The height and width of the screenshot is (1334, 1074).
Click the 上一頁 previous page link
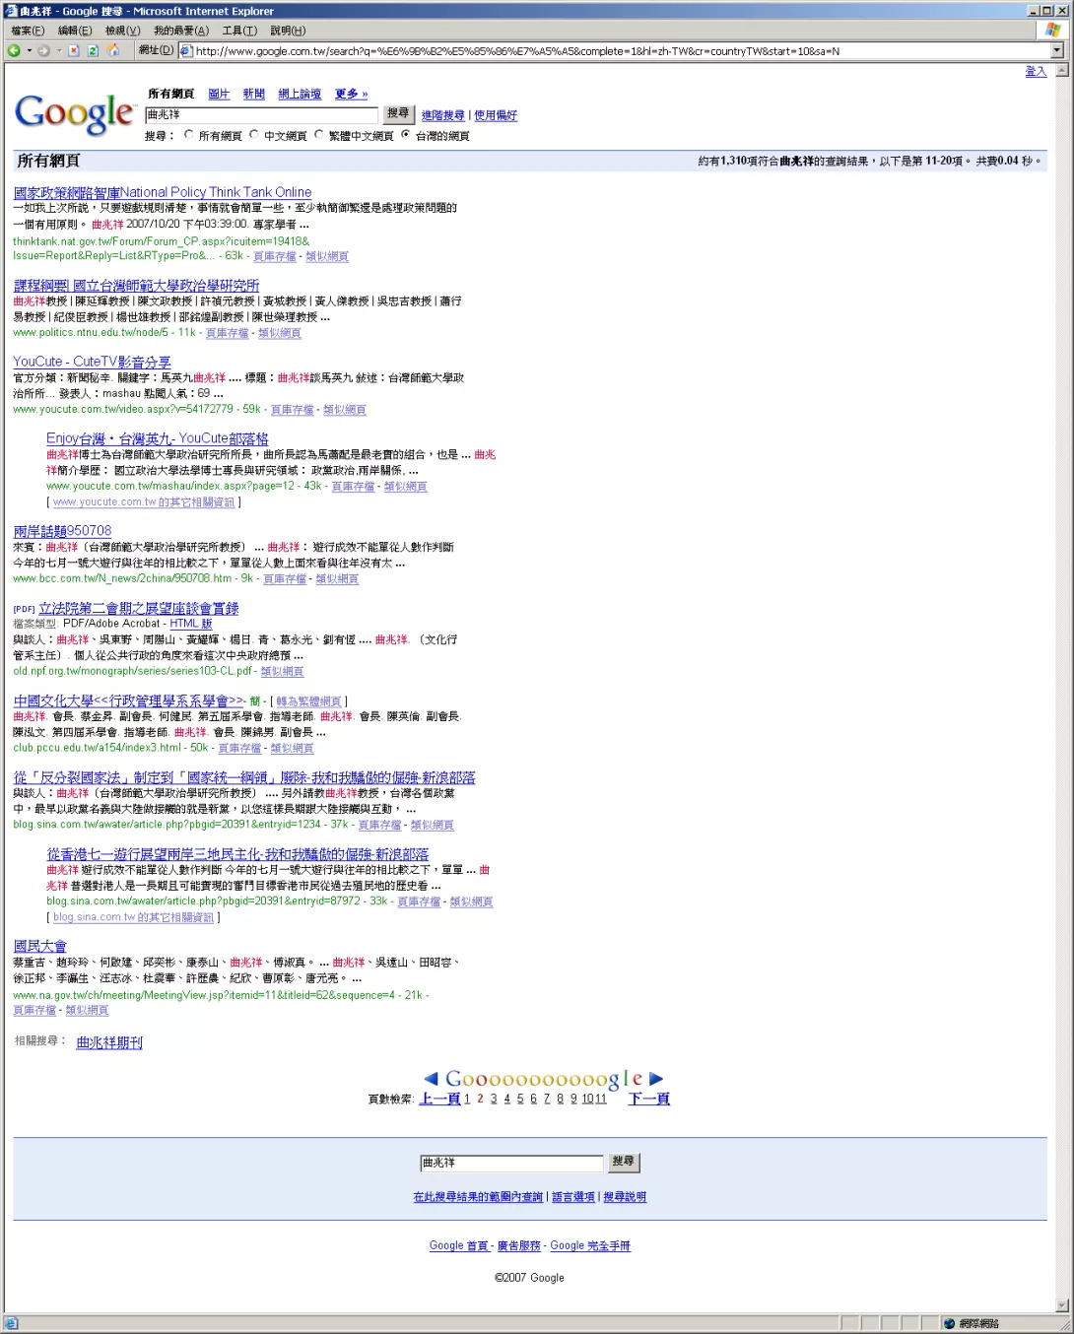439,1099
